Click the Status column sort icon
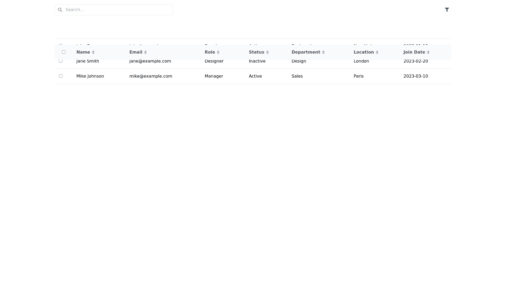 [267, 52]
